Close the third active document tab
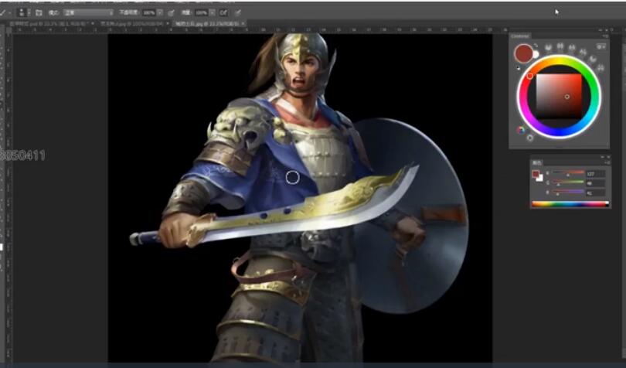626x368 pixels. point(243,24)
